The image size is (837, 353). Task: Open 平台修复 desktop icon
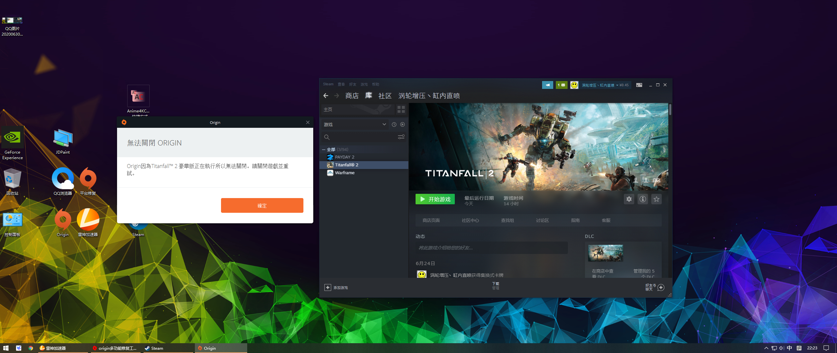click(x=88, y=181)
